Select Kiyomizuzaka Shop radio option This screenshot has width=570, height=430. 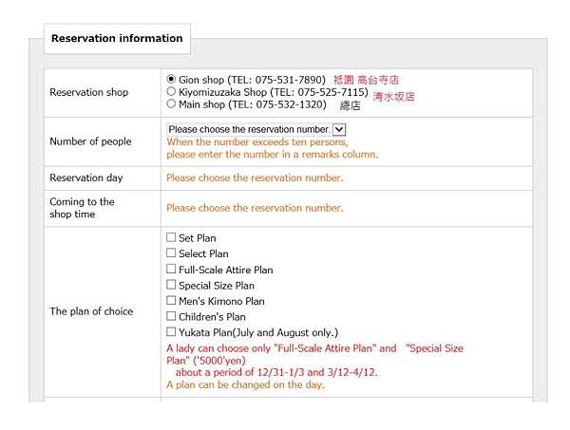171,92
